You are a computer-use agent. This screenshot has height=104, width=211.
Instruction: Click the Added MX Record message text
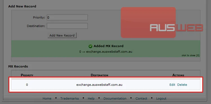(x=109, y=46)
